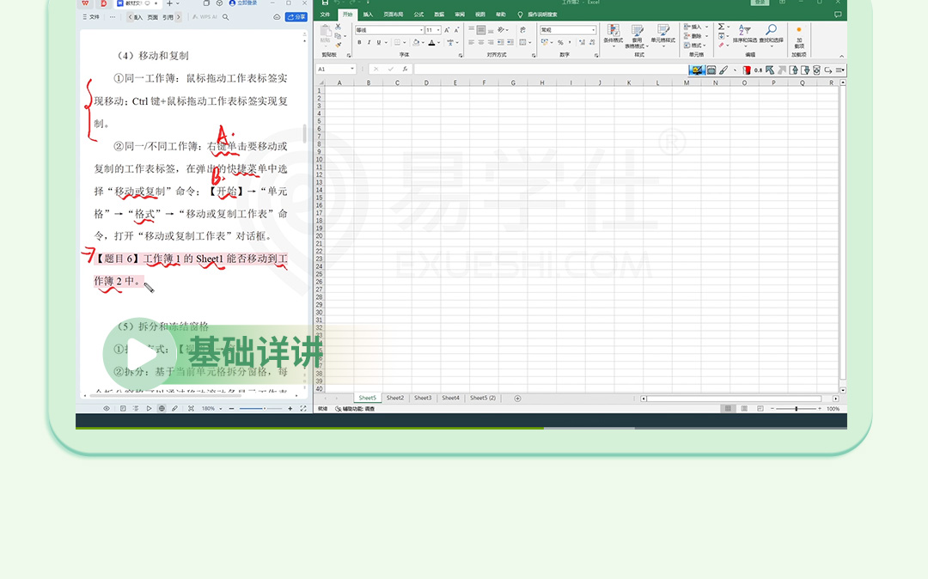This screenshot has height=579, width=928.
Task: Add a new worksheet with plus button
Action: pyautogui.click(x=517, y=399)
